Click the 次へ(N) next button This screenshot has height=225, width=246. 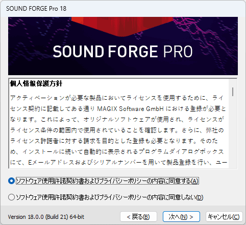coord(181,217)
